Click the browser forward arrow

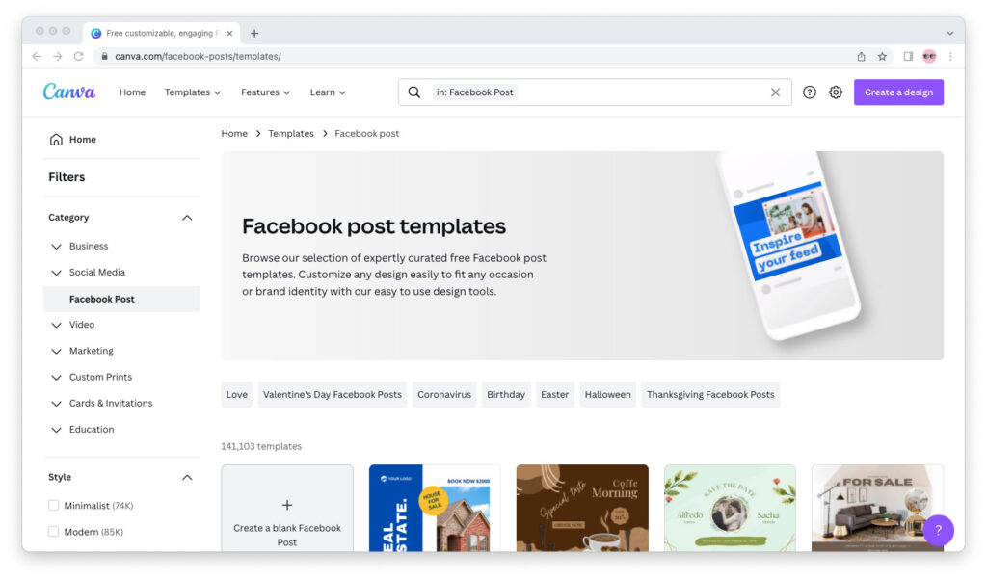[57, 56]
